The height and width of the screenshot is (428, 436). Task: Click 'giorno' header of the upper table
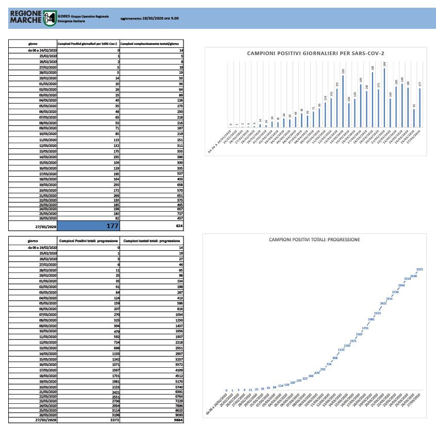pos(32,44)
